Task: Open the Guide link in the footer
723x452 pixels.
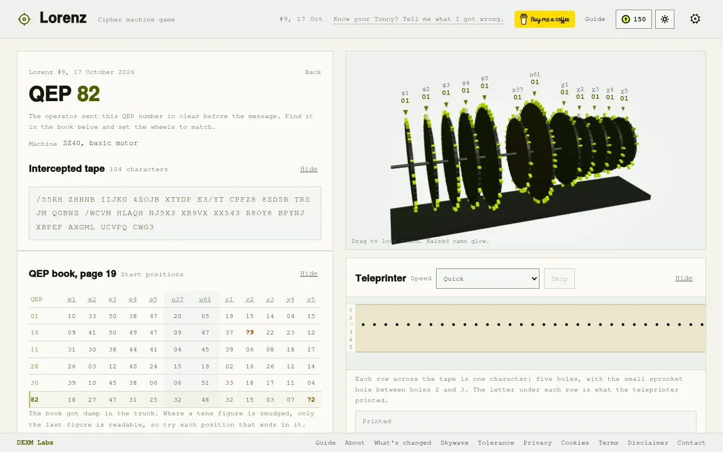Action: 325,442
